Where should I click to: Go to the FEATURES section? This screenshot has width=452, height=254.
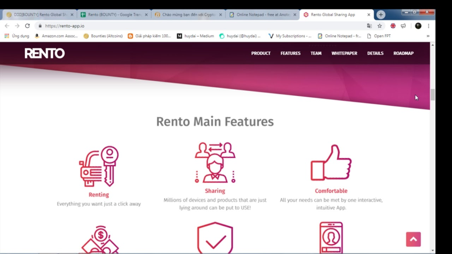click(291, 53)
